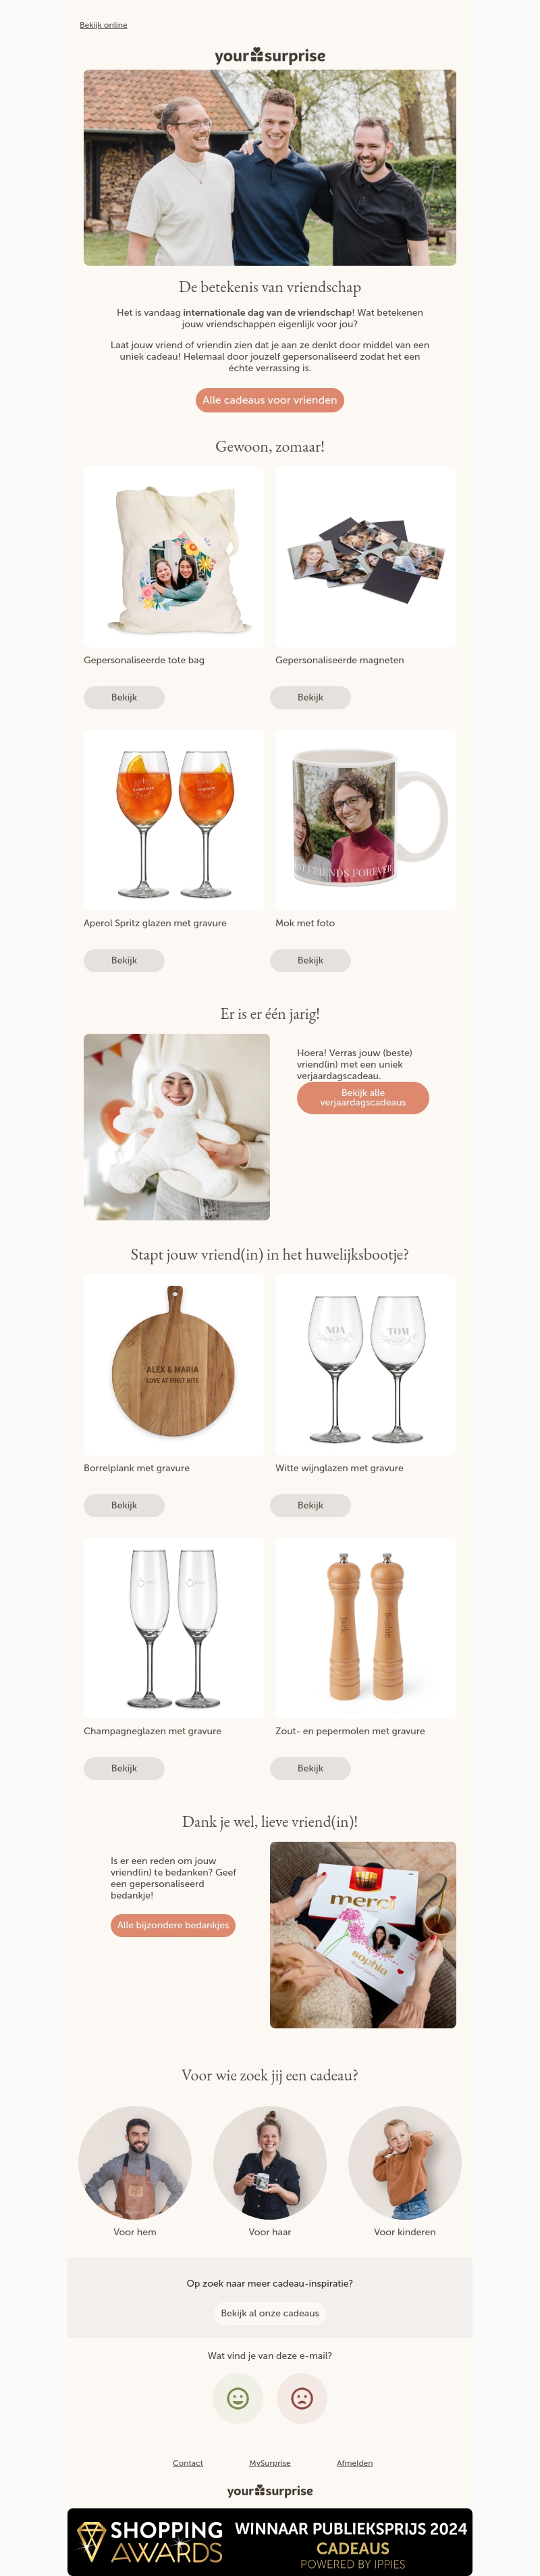Open the 'Bekijk online' link

pos(104,25)
